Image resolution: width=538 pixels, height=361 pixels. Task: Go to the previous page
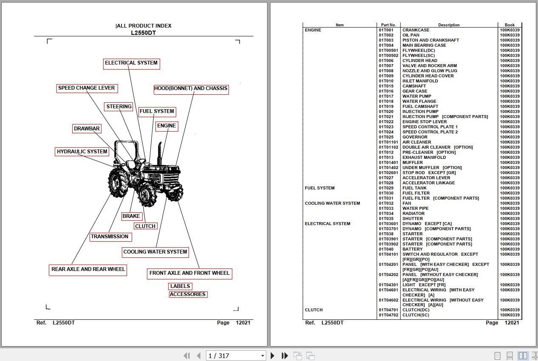point(198,355)
